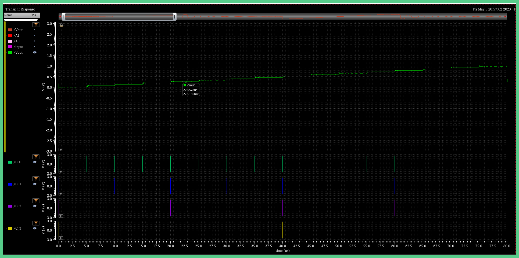Viewport: 519px width, 258px height.
Task: Select the /C_2 signal name
Action: coord(17,206)
